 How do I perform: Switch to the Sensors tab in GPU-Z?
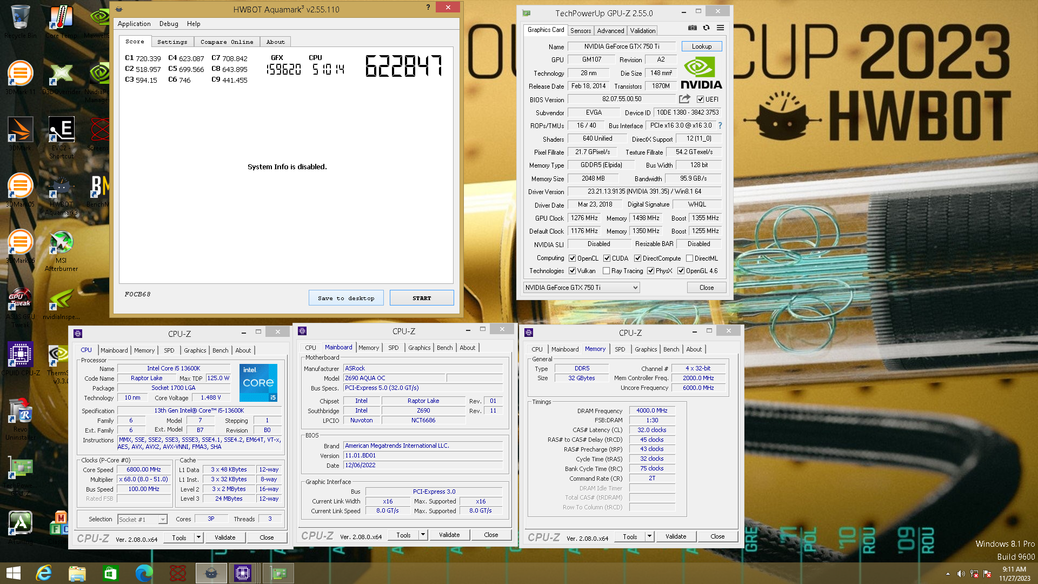581,31
